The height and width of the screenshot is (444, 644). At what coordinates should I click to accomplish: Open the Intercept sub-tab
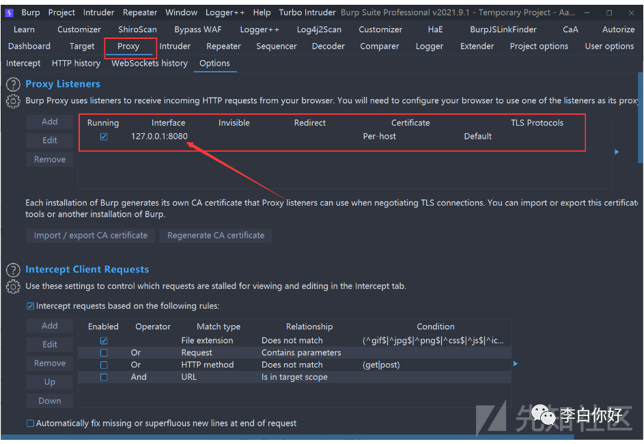[x=23, y=64]
